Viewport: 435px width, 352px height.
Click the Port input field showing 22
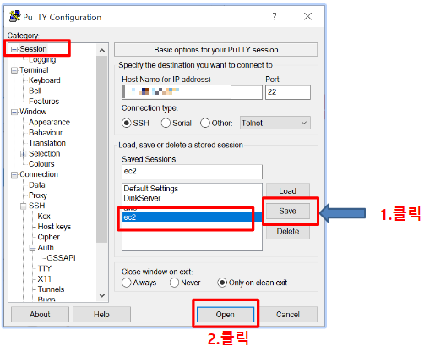pyautogui.click(x=288, y=92)
